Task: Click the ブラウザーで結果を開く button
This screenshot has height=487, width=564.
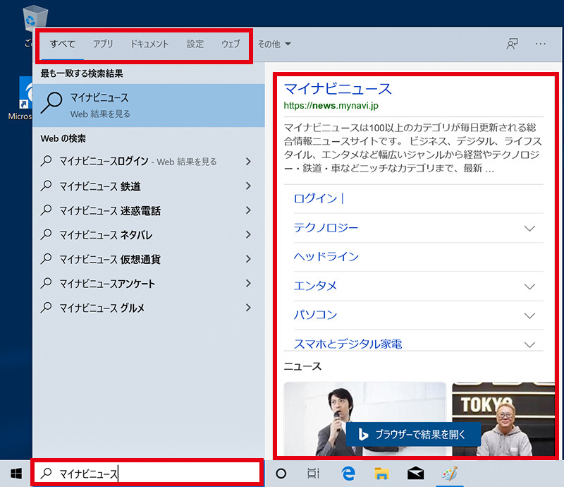Action: pos(413,434)
